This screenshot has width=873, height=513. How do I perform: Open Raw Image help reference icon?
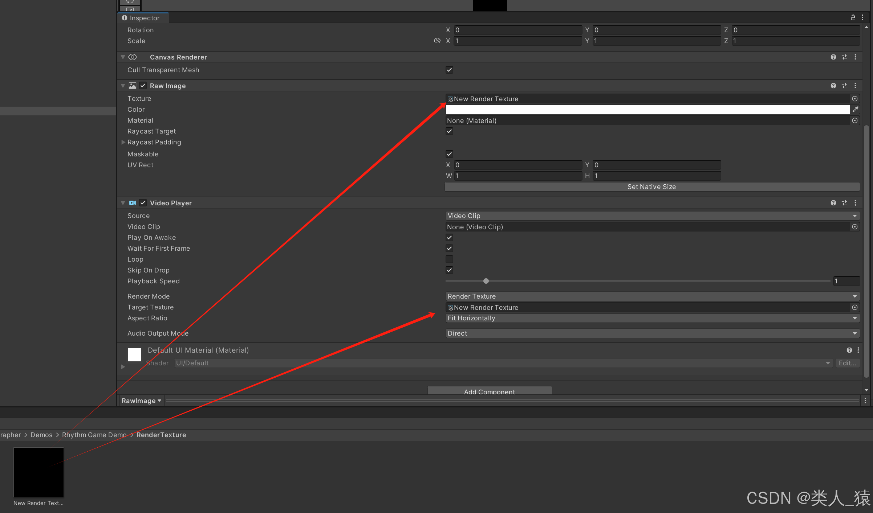pyautogui.click(x=833, y=86)
